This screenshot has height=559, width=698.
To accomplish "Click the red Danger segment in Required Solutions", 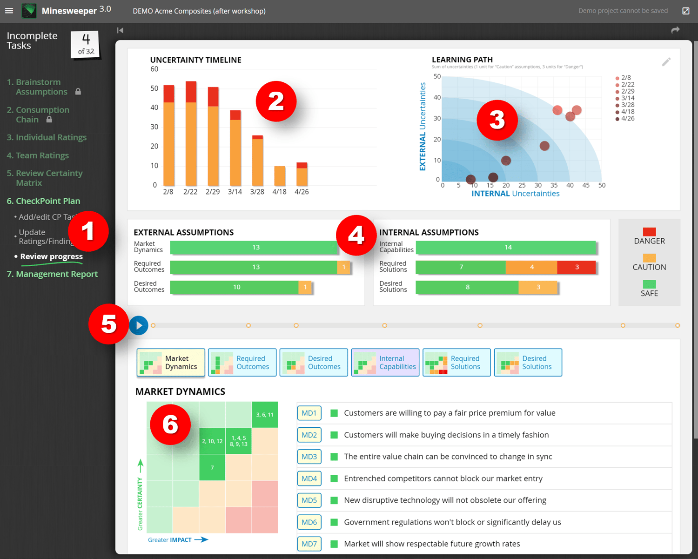I will pos(577,267).
